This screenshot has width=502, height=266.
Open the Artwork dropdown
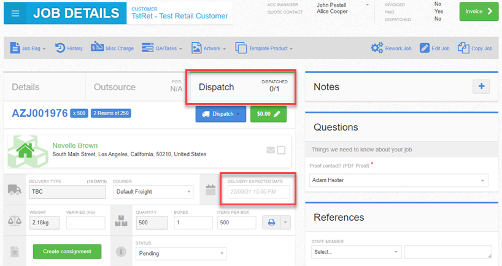(209, 48)
